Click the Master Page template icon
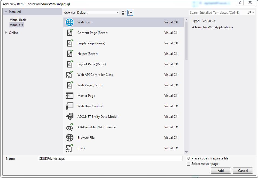This screenshot has height=178, width=258. pos(70,95)
